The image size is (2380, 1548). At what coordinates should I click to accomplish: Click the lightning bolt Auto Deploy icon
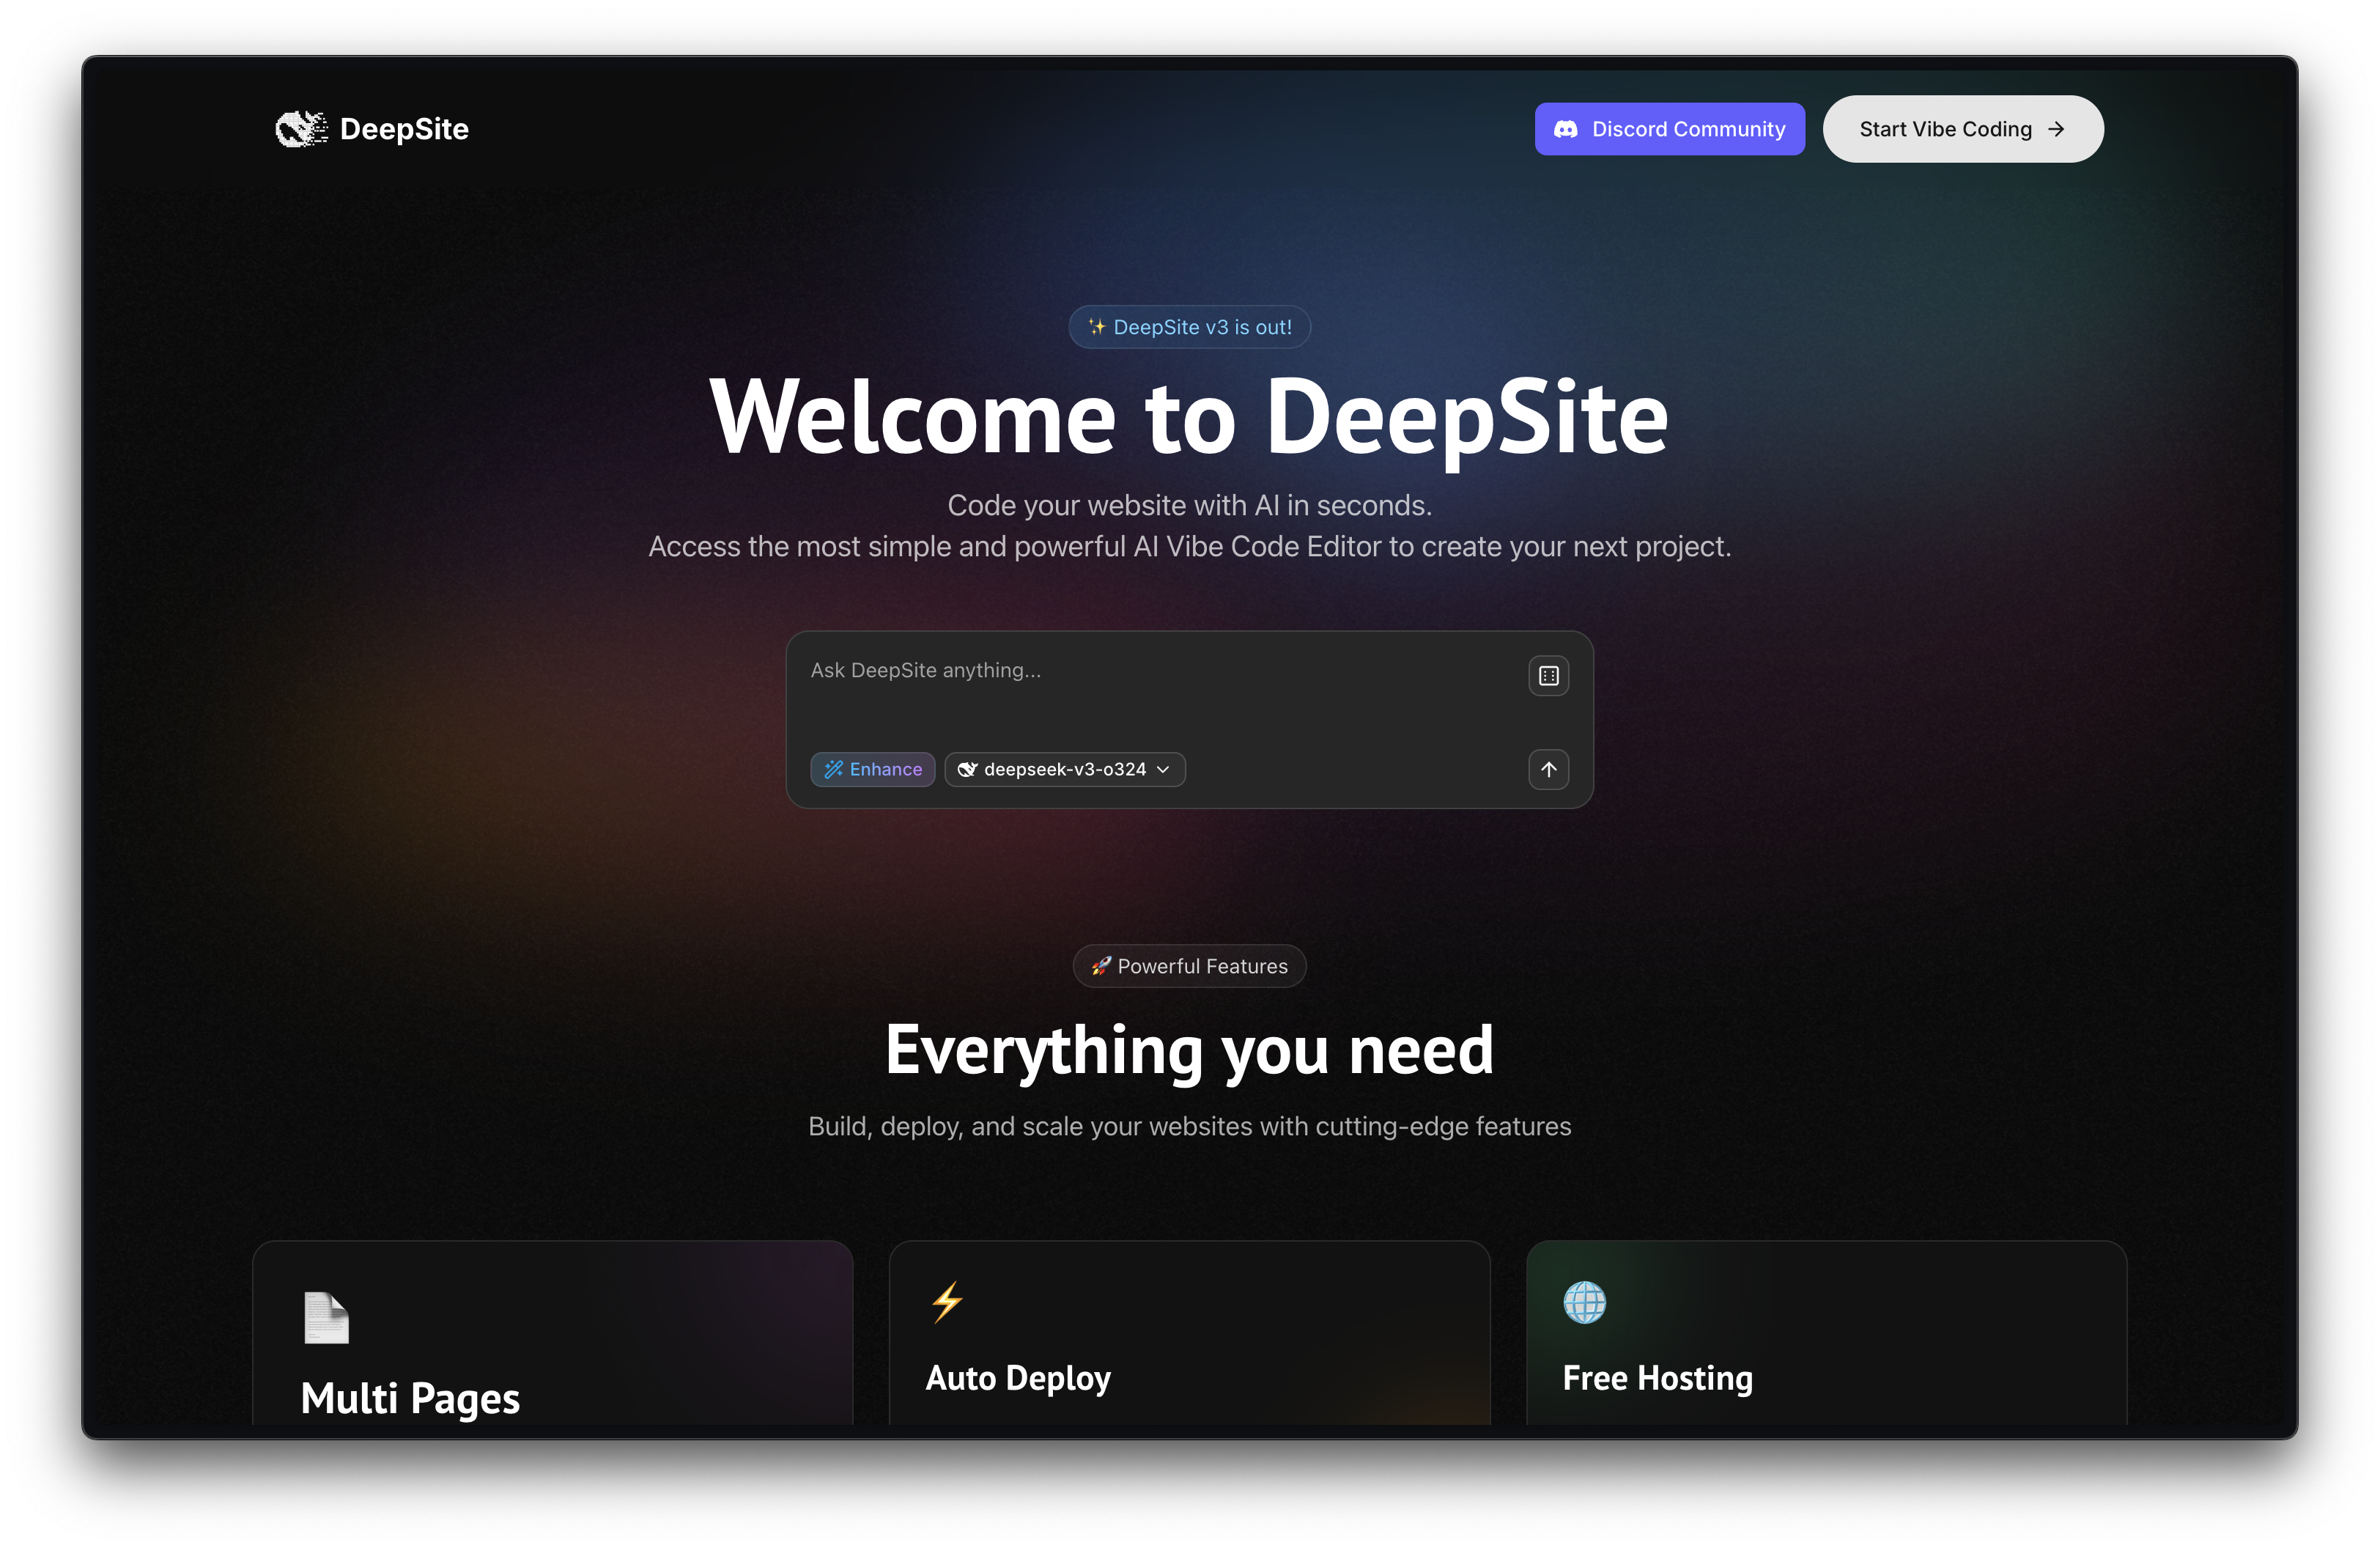[x=947, y=1302]
